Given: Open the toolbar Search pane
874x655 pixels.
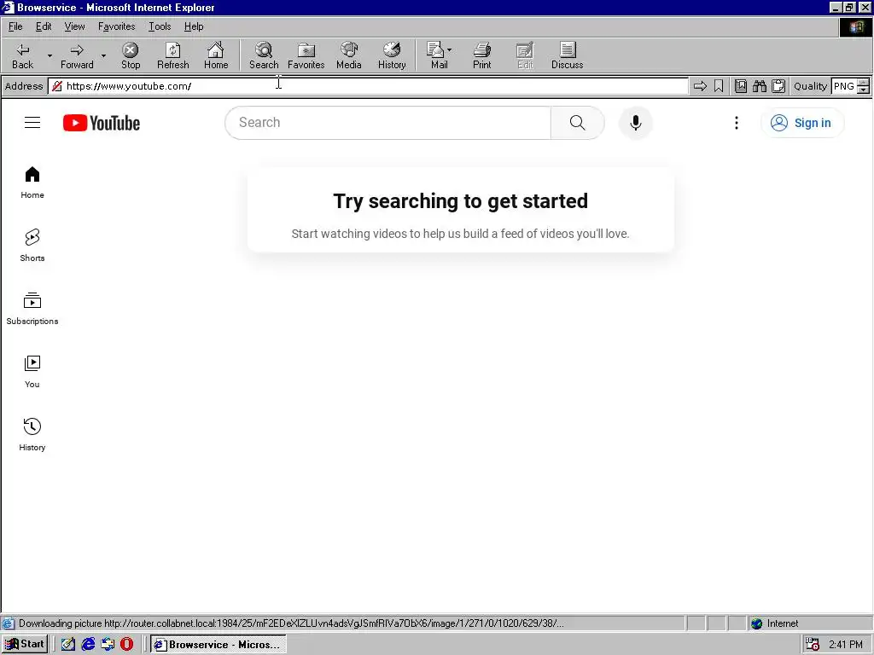Looking at the screenshot, I should pyautogui.click(x=264, y=55).
